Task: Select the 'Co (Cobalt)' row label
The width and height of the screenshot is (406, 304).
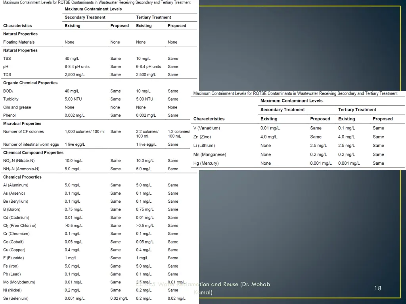Action: point(13,242)
